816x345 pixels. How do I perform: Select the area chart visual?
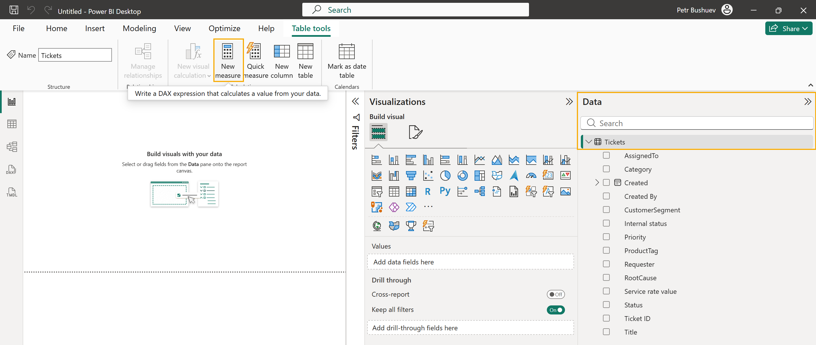coord(497,160)
